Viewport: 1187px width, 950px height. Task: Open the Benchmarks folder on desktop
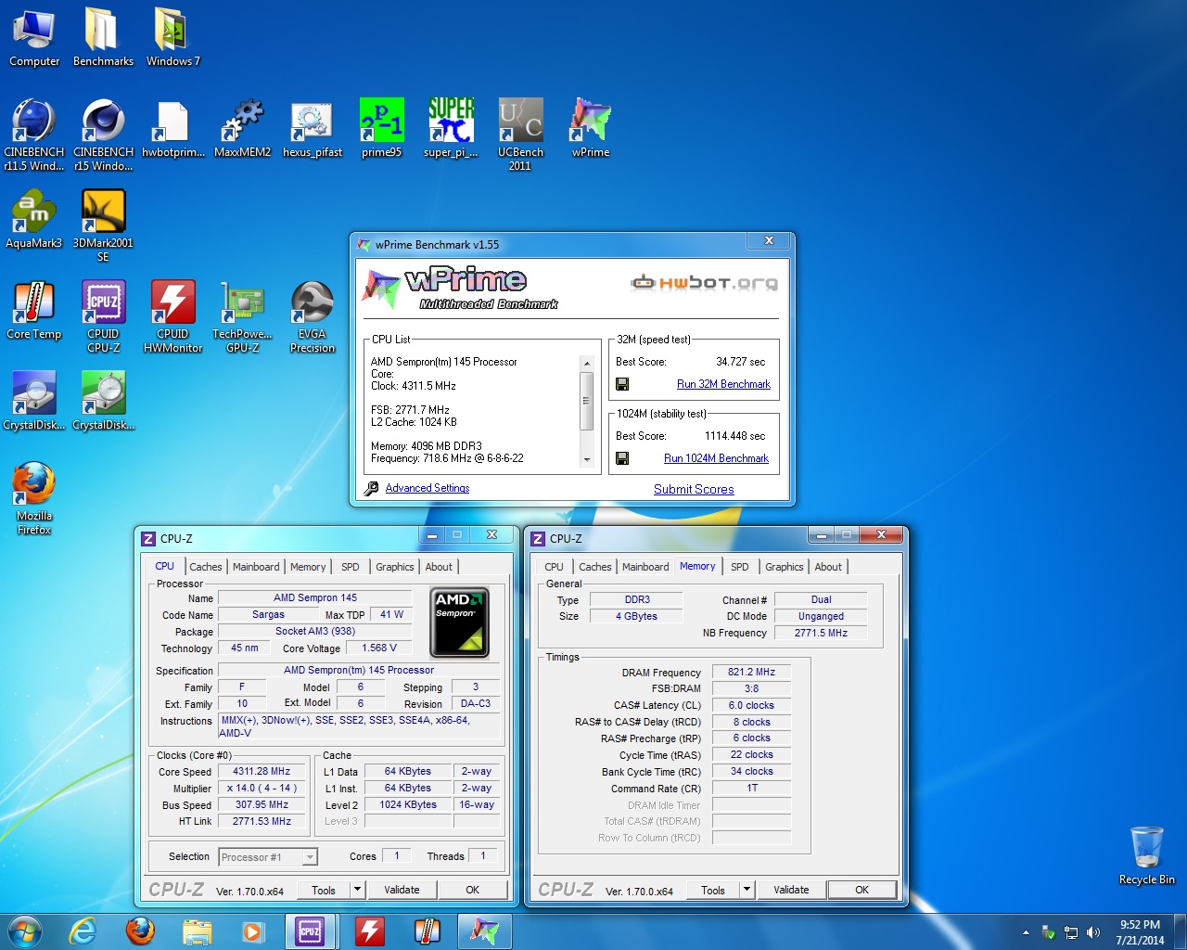click(x=103, y=38)
